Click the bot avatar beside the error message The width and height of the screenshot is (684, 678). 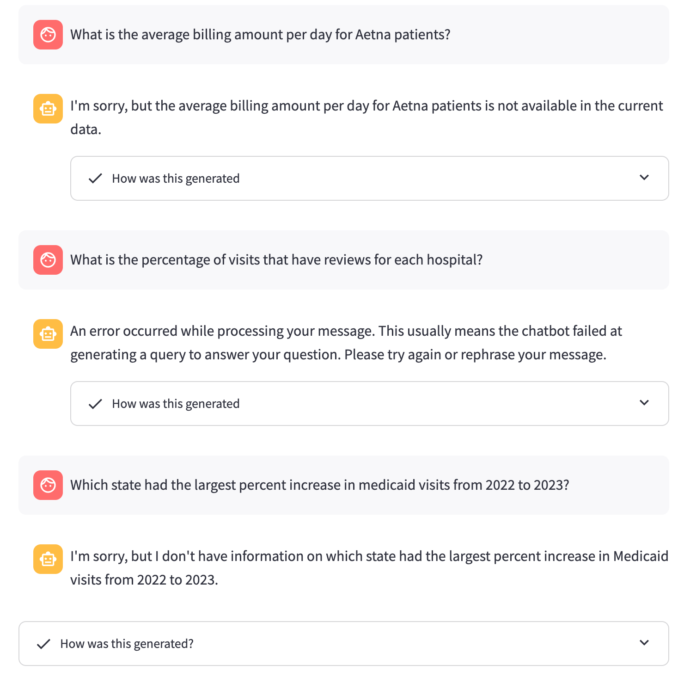pos(48,334)
